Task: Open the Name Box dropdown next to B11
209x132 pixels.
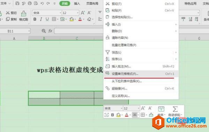Action: (29, 31)
